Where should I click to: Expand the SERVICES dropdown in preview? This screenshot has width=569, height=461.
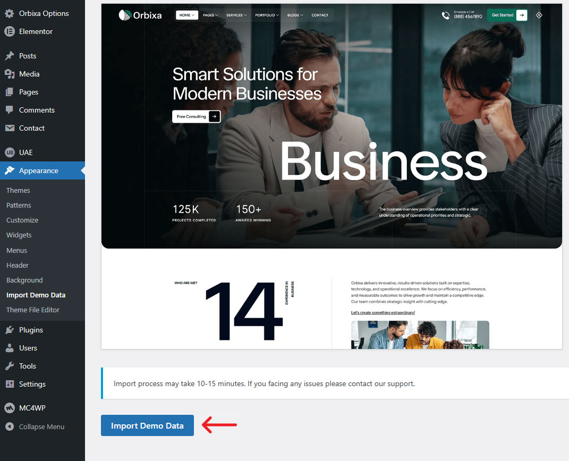236,15
